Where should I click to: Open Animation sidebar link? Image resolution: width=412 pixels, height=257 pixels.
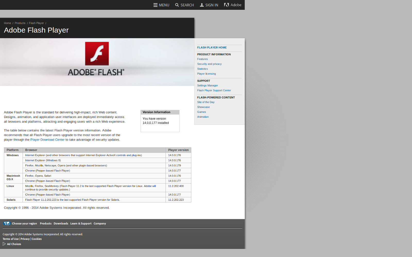[203, 117]
